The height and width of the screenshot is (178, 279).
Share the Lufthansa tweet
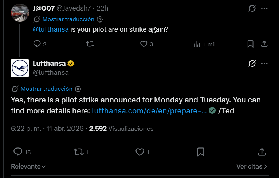click(x=262, y=152)
